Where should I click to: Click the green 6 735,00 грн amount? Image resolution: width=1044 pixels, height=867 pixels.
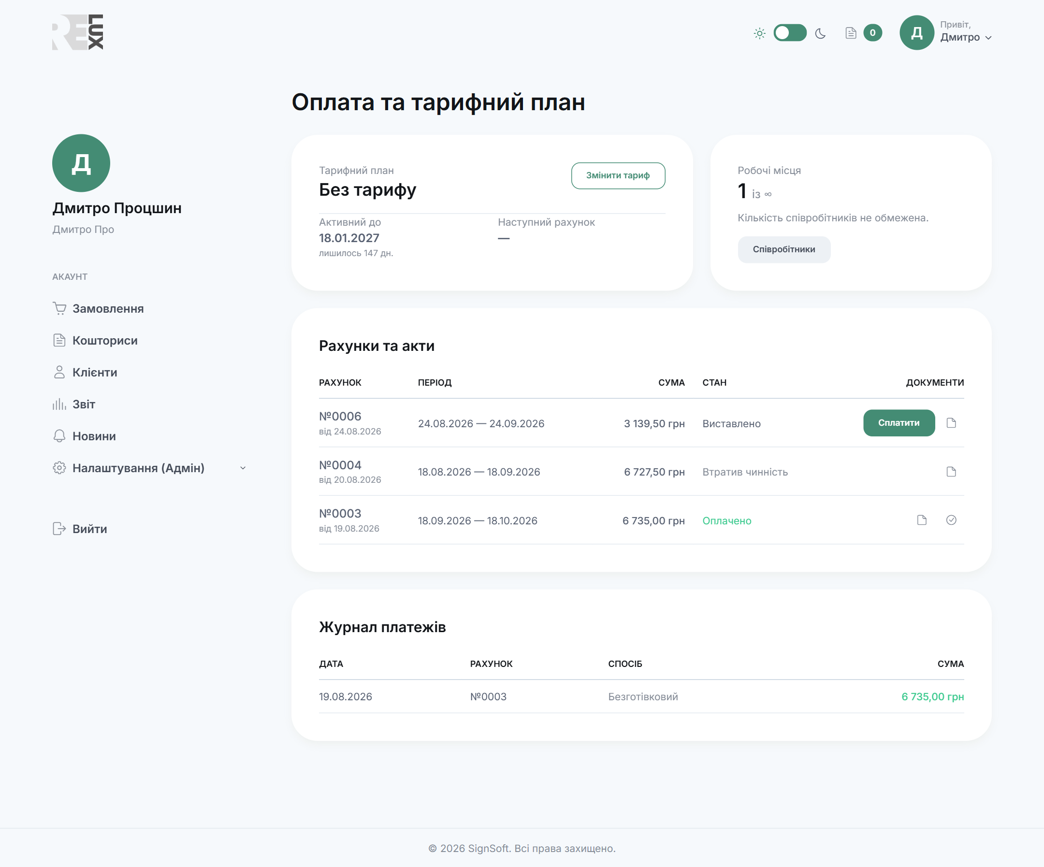pyautogui.click(x=932, y=696)
